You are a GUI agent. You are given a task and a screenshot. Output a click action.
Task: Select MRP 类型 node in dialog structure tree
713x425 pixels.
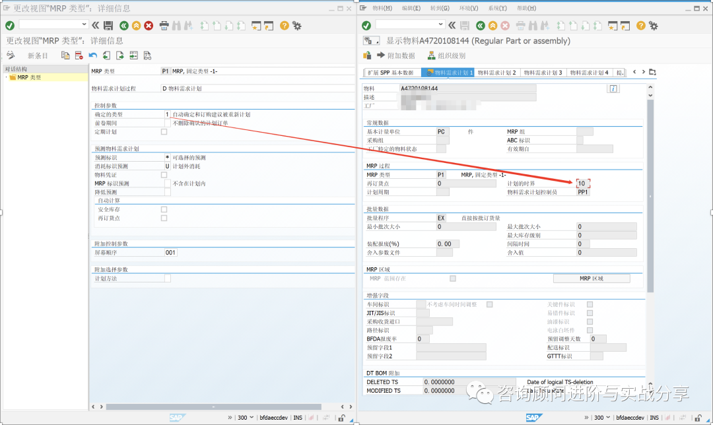point(28,78)
